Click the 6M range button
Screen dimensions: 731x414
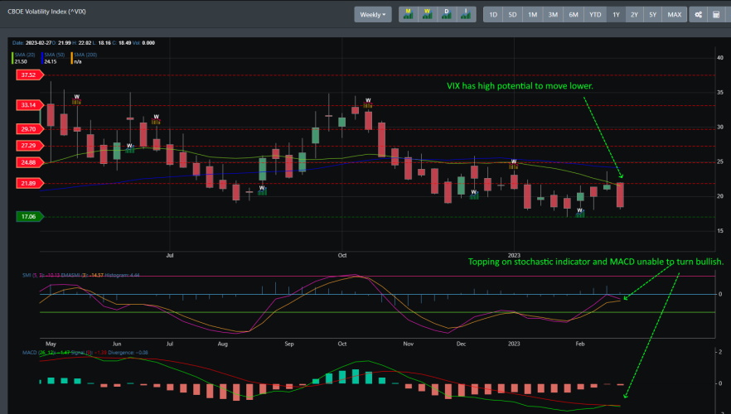[574, 14]
